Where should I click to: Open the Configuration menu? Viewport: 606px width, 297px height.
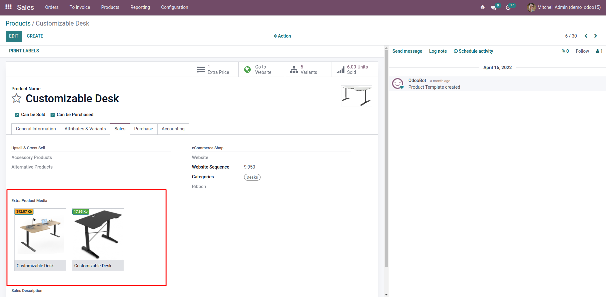(x=175, y=7)
